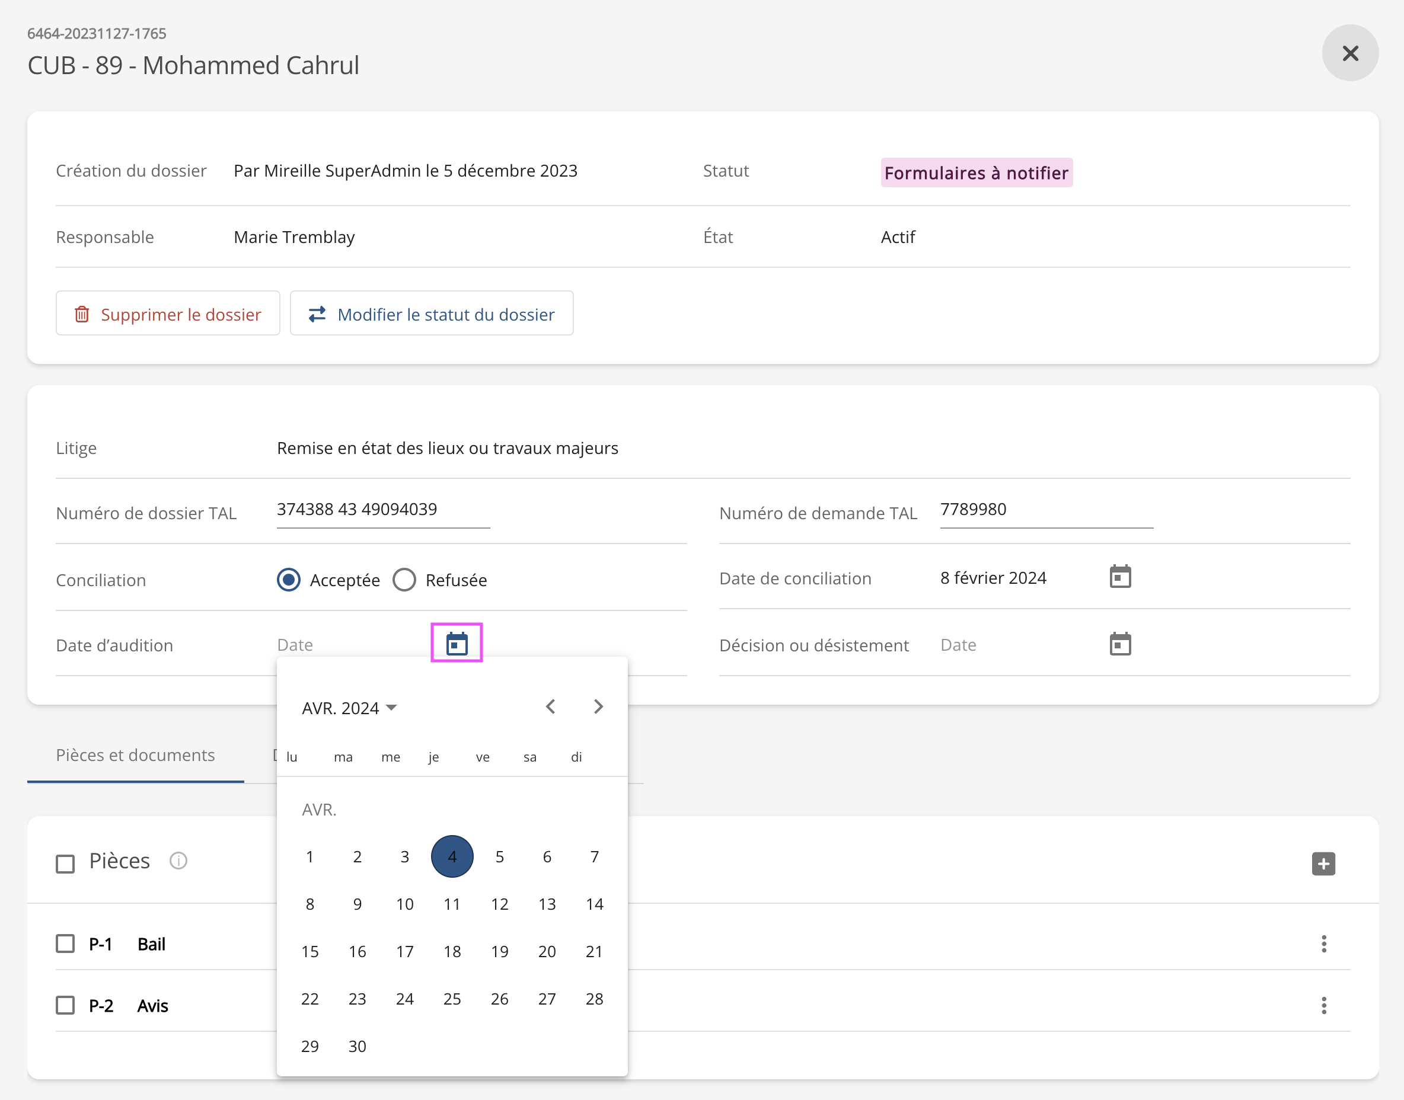Click the Date d'audition calendar icon
Screen dimensions: 1404x1100
[x=456, y=642]
